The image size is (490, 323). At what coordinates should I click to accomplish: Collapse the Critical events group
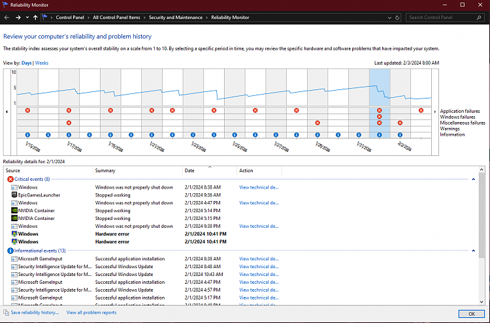coord(474,179)
